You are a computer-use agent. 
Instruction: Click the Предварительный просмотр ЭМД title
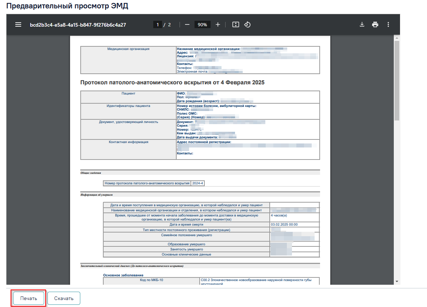tap(67, 6)
